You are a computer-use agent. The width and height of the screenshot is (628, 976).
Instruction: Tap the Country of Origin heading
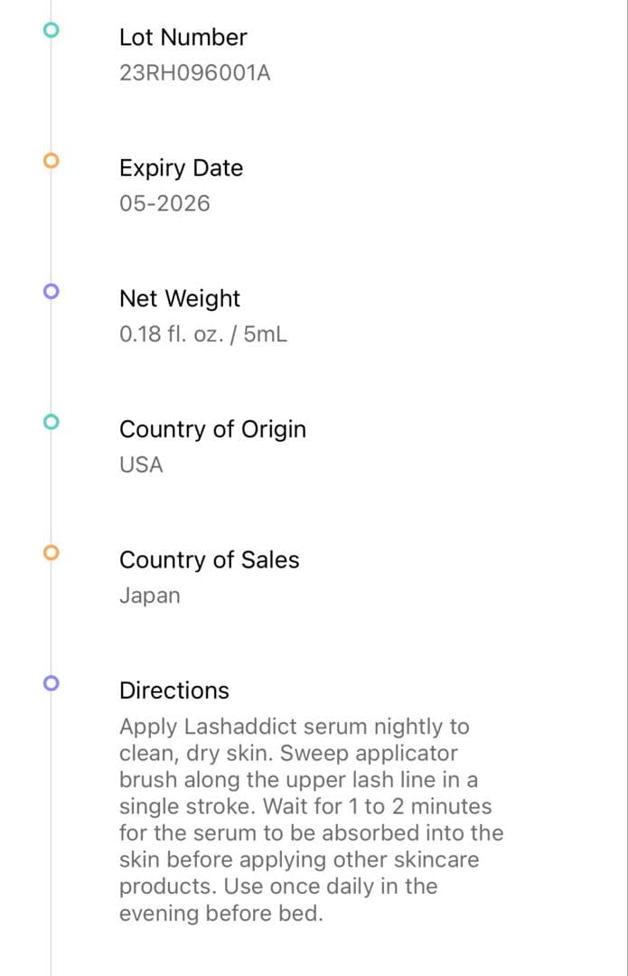click(x=212, y=429)
